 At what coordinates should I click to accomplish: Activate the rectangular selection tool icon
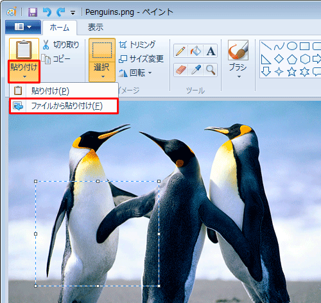(x=102, y=50)
